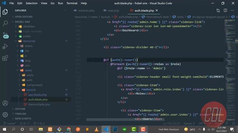Click the Ln 113, Col 27 indicator

[x=172, y=123]
